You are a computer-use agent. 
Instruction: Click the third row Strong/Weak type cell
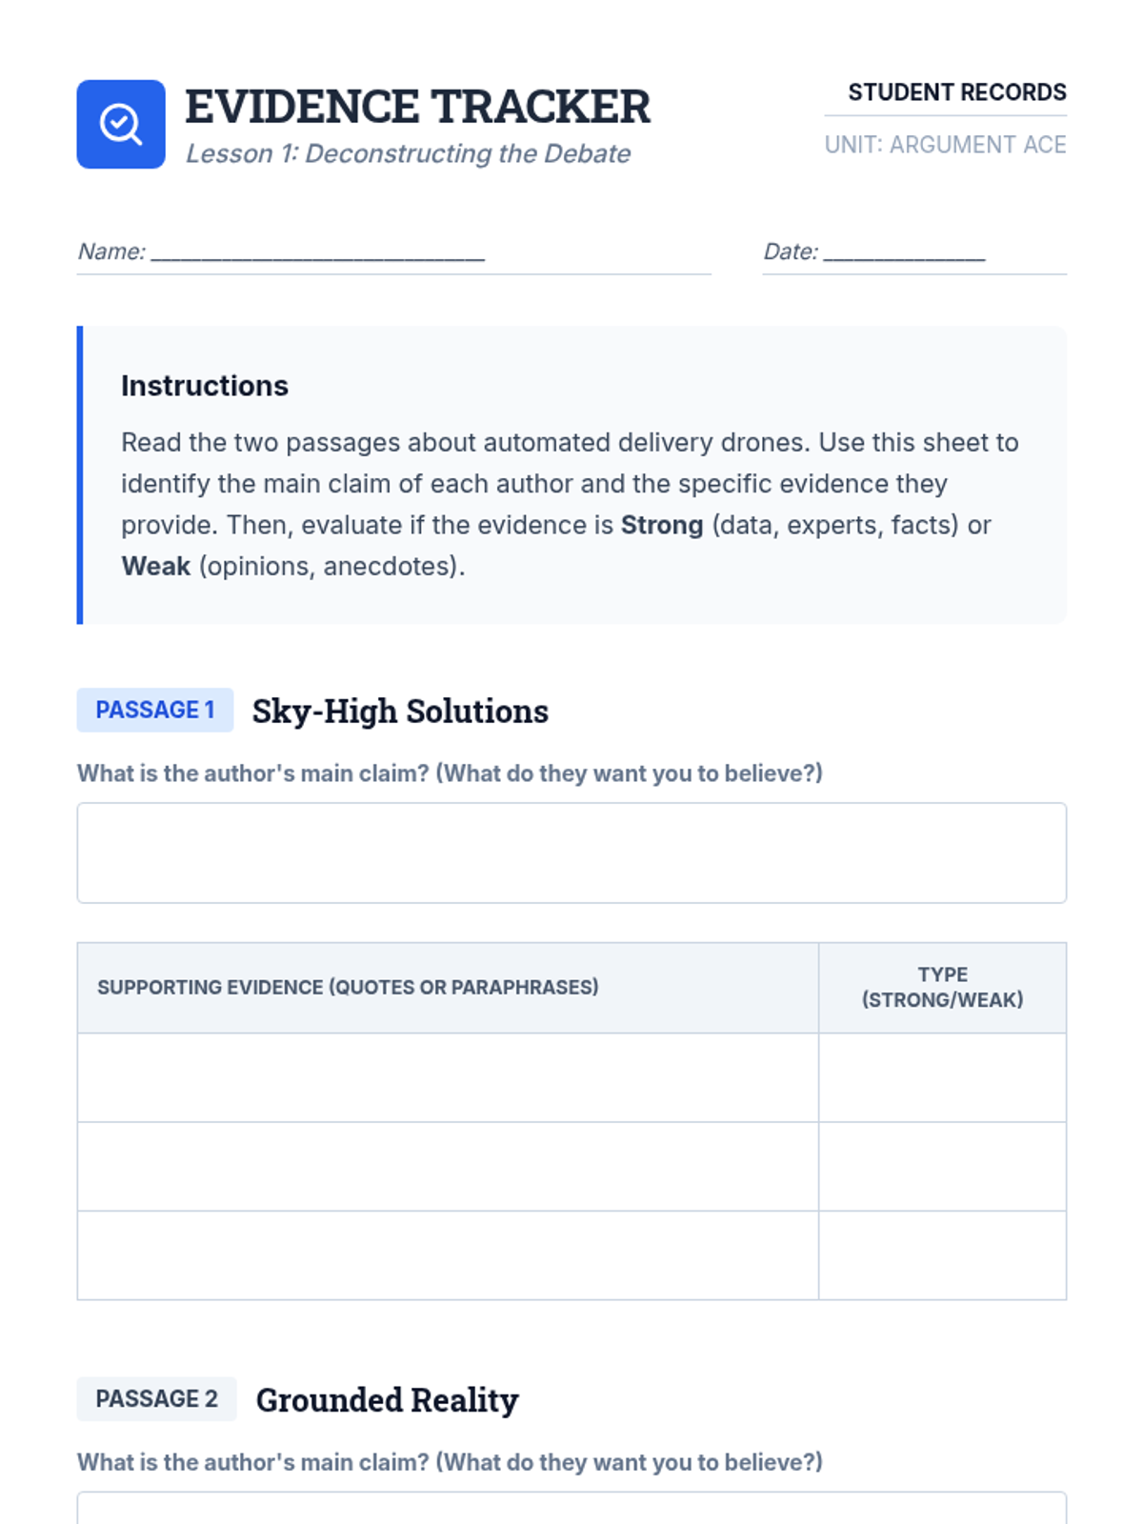pos(942,1254)
